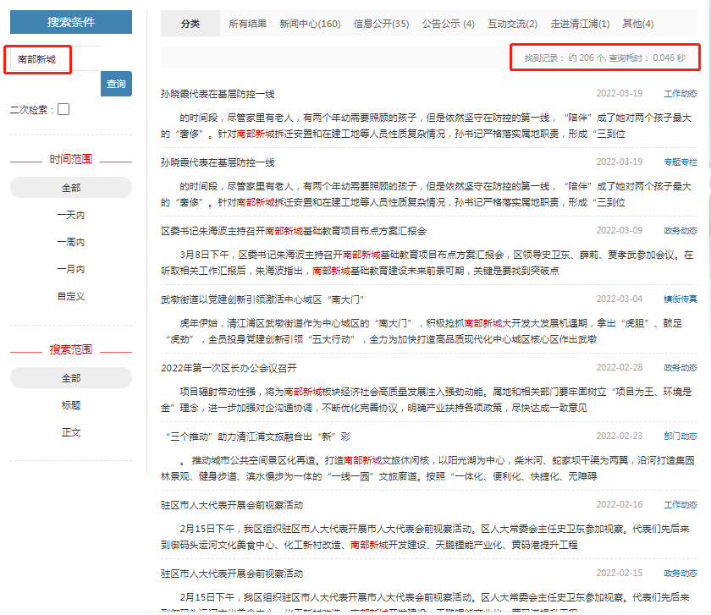This screenshot has width=711, height=615.
Task: Open the 武墩街道以党建创新引领 result
Action: click(262, 299)
